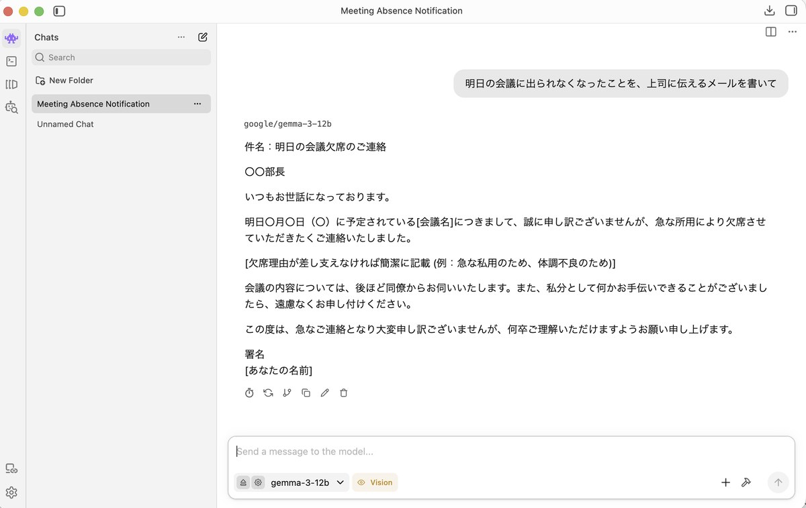The width and height of the screenshot is (806, 508).
Task: Toggle the left sidebar from the title bar
Action: click(x=59, y=11)
